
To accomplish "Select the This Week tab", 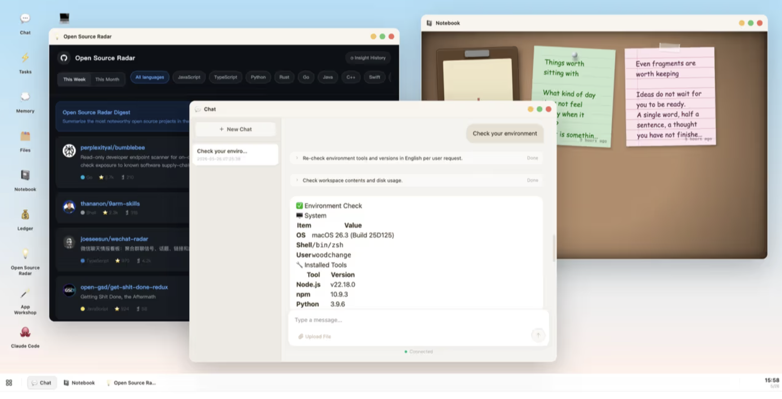I will tap(74, 79).
